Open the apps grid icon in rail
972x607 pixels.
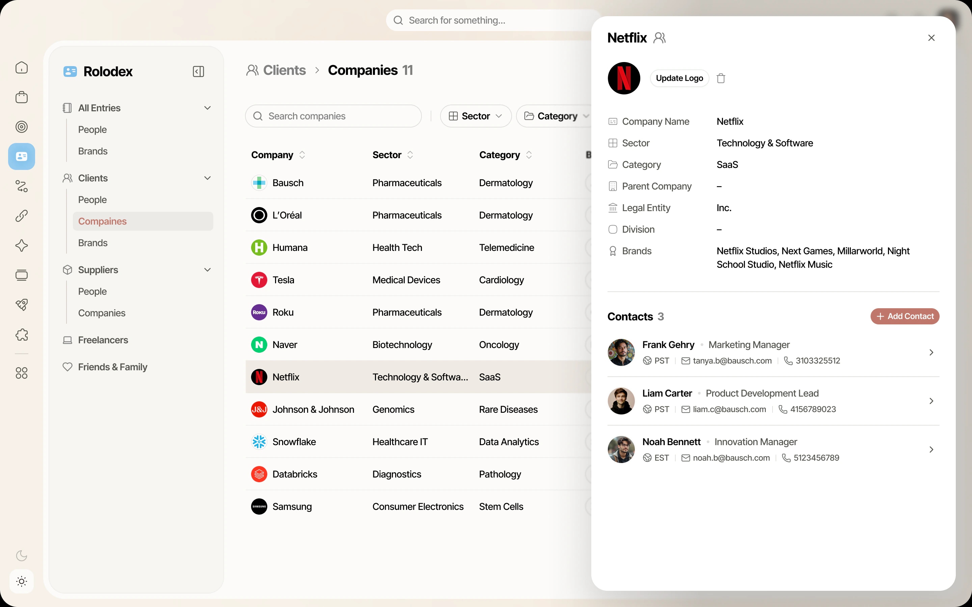click(22, 373)
